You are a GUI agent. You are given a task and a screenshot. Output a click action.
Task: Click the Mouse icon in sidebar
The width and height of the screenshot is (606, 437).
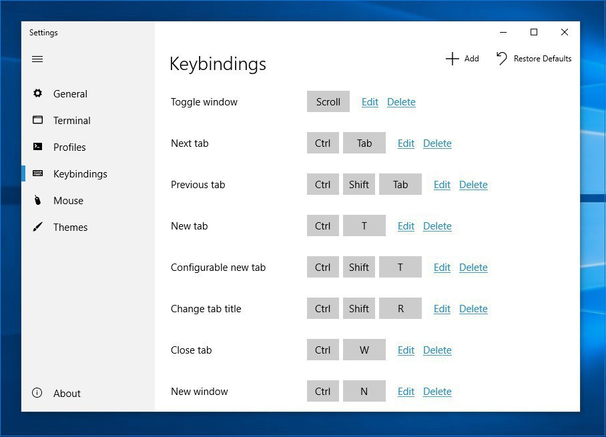click(x=38, y=201)
